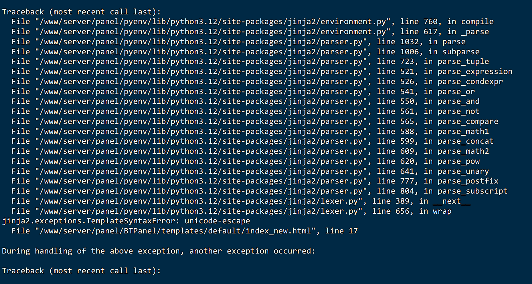Click the first 'Traceback (most recent call last):' line
Image resolution: width=532 pixels, height=284 pixels.
pyautogui.click(x=81, y=12)
